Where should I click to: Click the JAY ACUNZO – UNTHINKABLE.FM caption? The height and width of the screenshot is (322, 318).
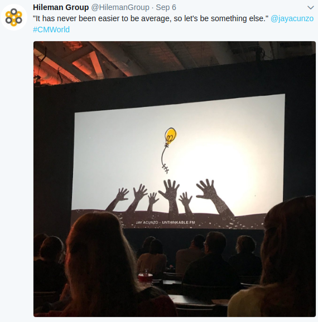coord(165,222)
